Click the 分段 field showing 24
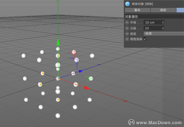Screen dimensions: 184x127 [154, 28]
